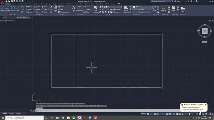
Task: Open Layer Properties manager
Action: [x=96, y=9]
